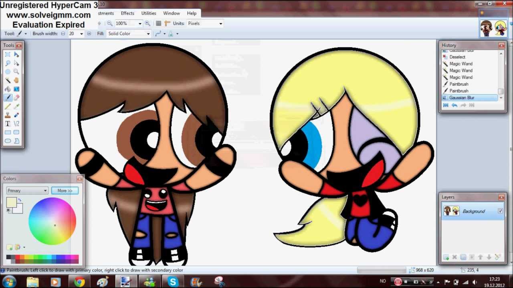Open the Tool chooser dropdown arrow
Image resolution: width=513 pixels, height=288 pixels.
(26, 34)
